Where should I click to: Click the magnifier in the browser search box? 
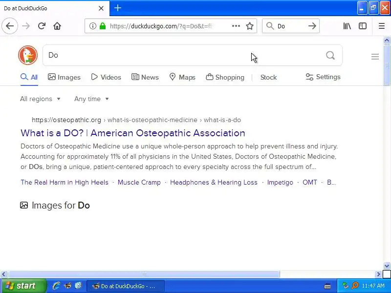tap(270, 26)
